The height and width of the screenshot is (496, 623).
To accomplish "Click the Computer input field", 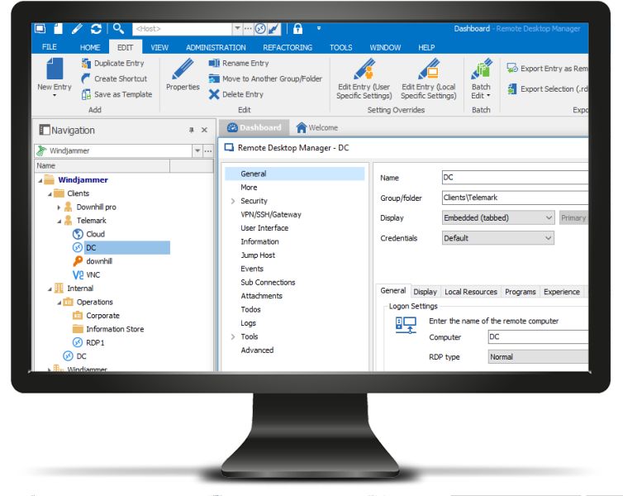I will 538,336.
